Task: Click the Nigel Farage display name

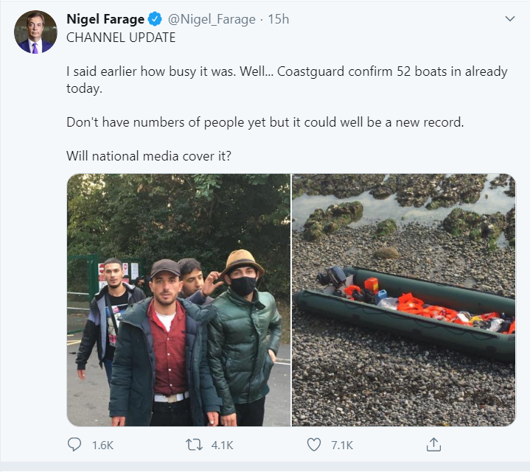Action: coord(105,19)
